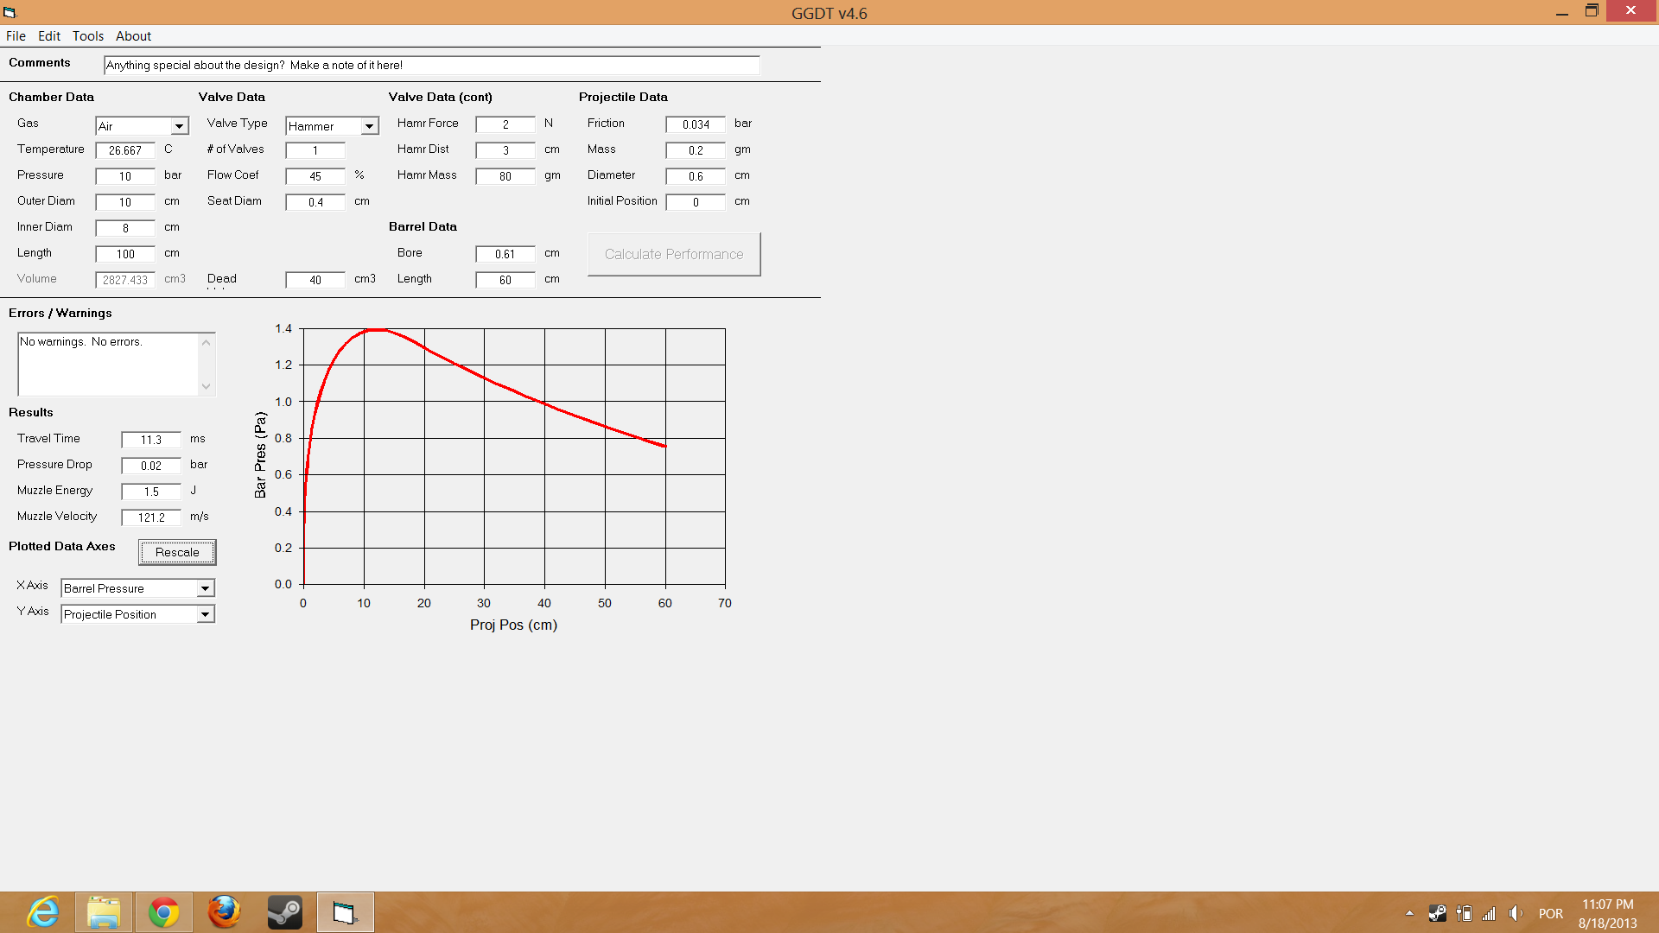Open the Tools menu
The image size is (1659, 933).
[87, 35]
